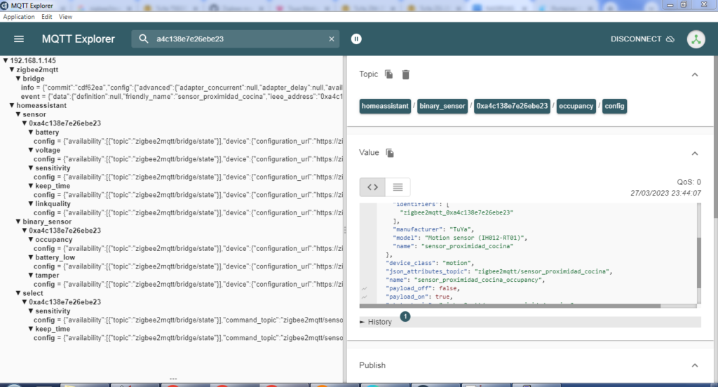
Task: Select the tamper tree node
Action: click(x=48, y=276)
